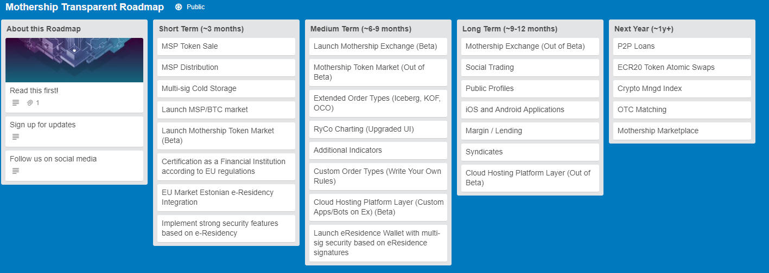Open the EU Market Estonian e-Residency Integration card

tap(226, 197)
